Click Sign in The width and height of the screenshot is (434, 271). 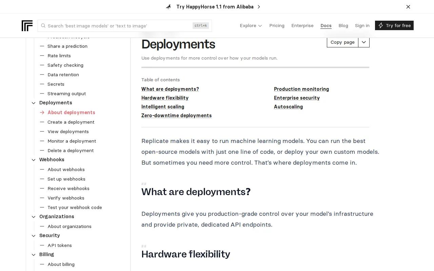pos(362,25)
